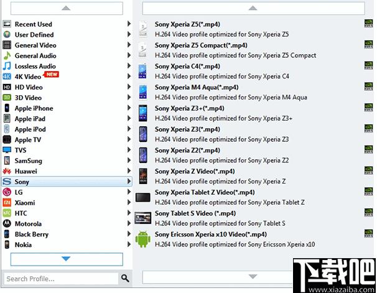Click the Sony Xperia Z3+ phone thumbnail

(x=143, y=113)
